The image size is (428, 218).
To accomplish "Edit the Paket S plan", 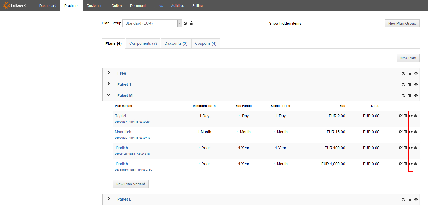I will pyautogui.click(x=404, y=85).
